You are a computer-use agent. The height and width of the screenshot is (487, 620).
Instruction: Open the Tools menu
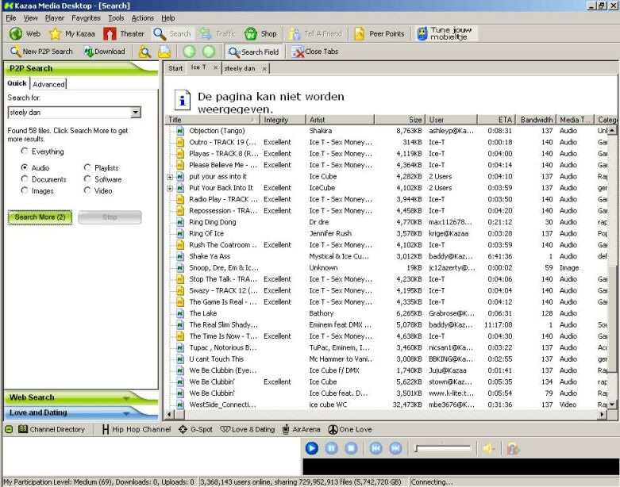pos(116,18)
